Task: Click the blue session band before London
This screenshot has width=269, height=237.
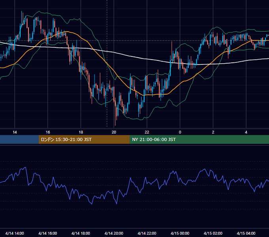Action: click(19, 139)
